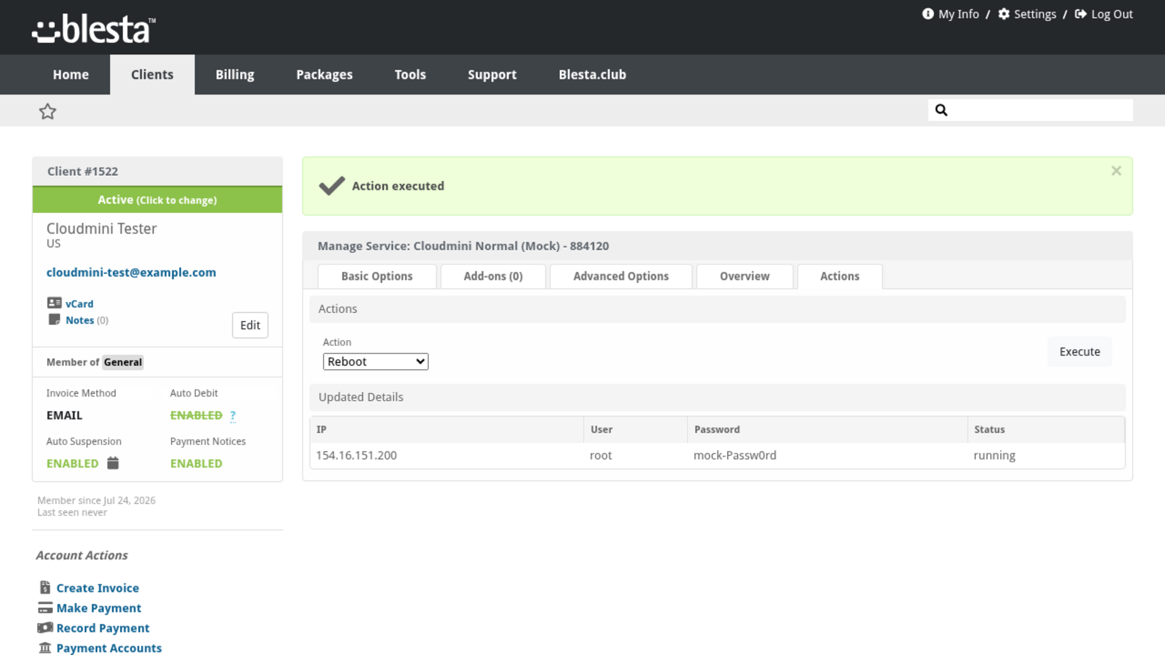Toggle Payment Notices ENABLED setting

[196, 463]
